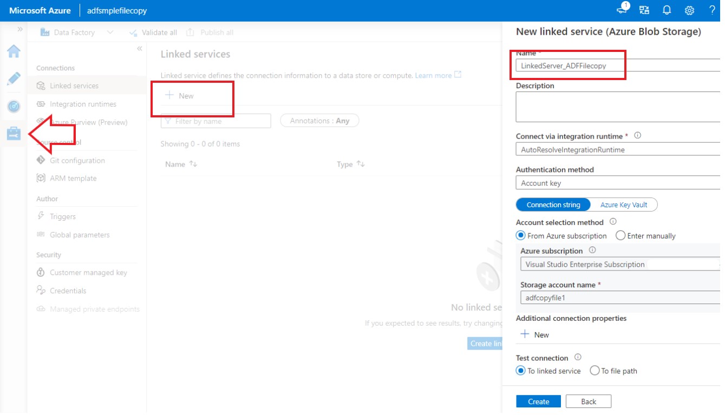Click the Description text area

pyautogui.click(x=618, y=107)
